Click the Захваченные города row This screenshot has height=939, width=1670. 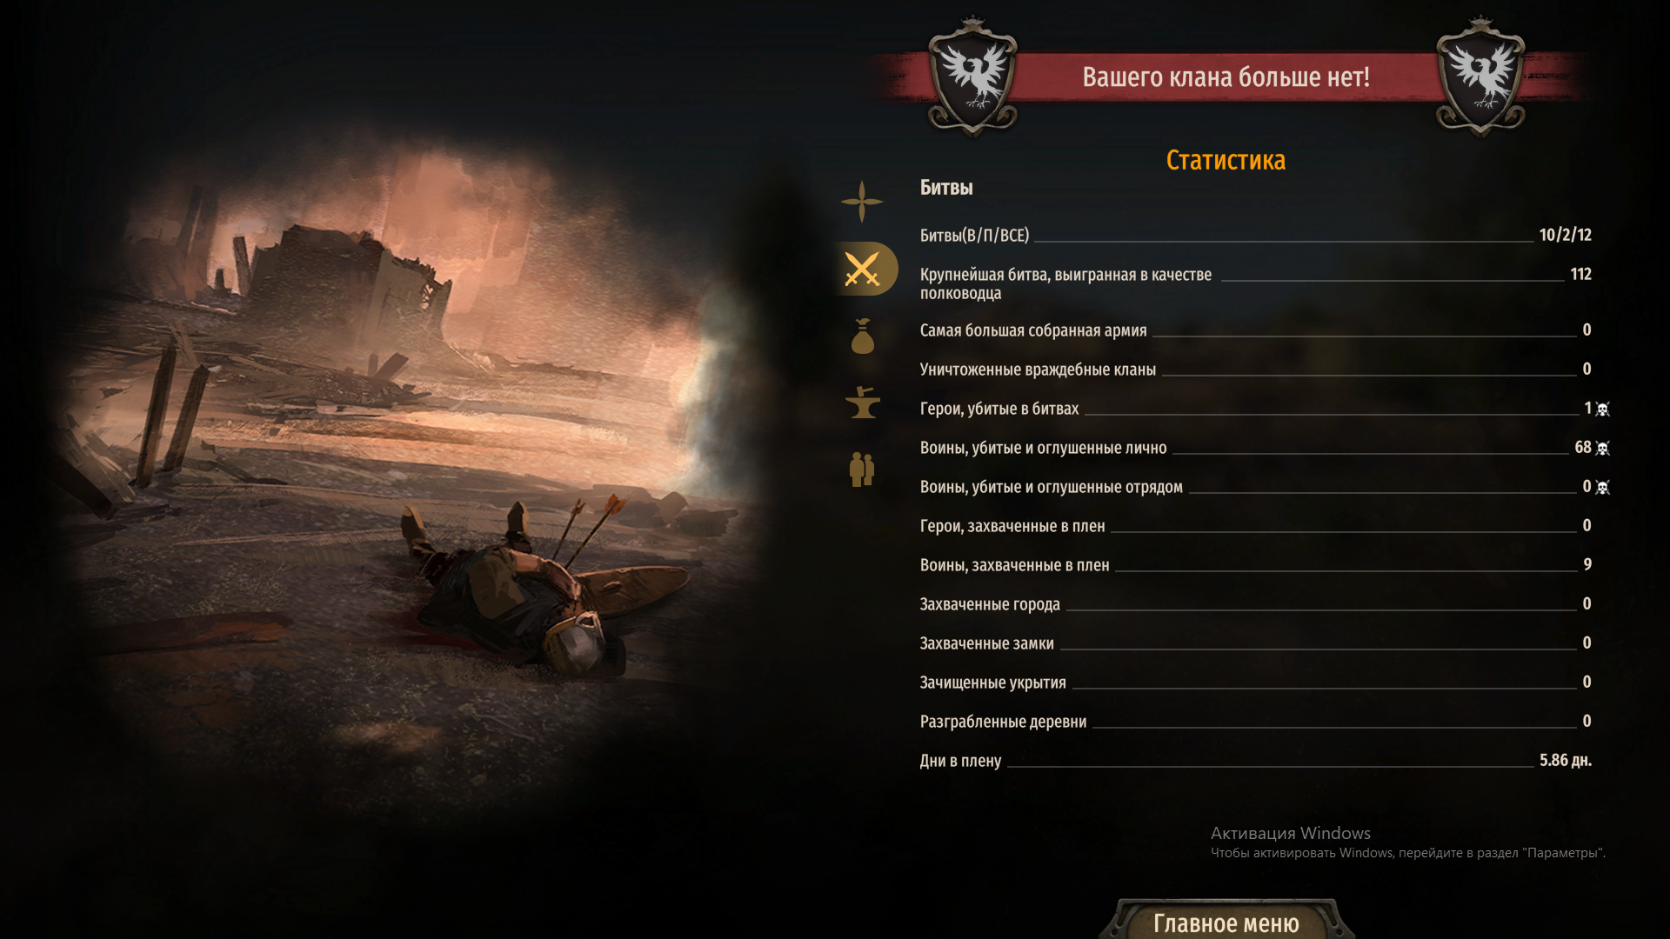[x=1256, y=604]
